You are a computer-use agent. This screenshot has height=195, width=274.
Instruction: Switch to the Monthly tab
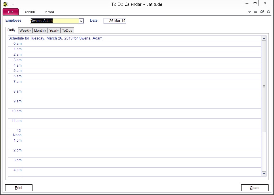[x=40, y=31]
